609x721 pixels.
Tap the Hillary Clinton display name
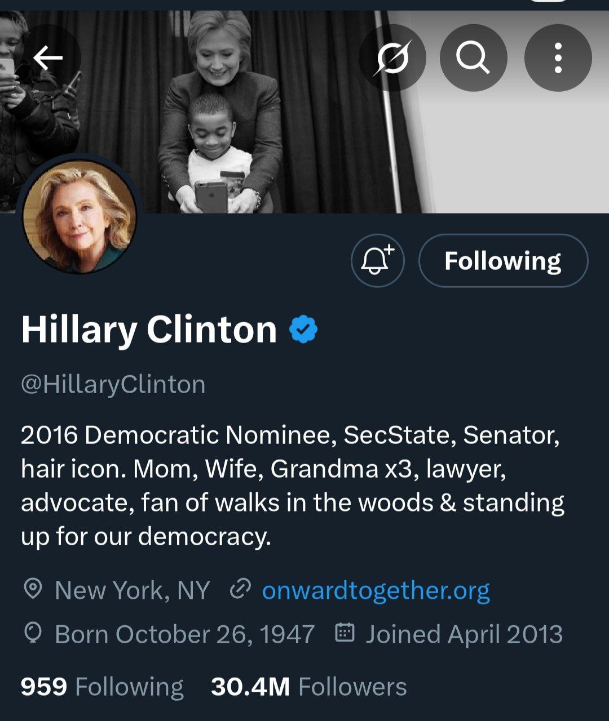149,330
